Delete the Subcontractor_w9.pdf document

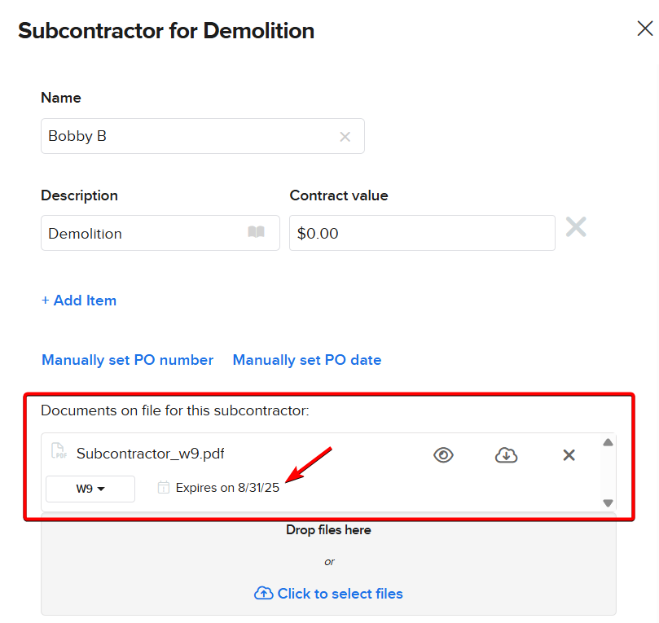coord(569,455)
